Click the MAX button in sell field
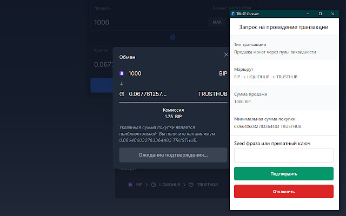This screenshot has height=216, width=346. (217, 22)
